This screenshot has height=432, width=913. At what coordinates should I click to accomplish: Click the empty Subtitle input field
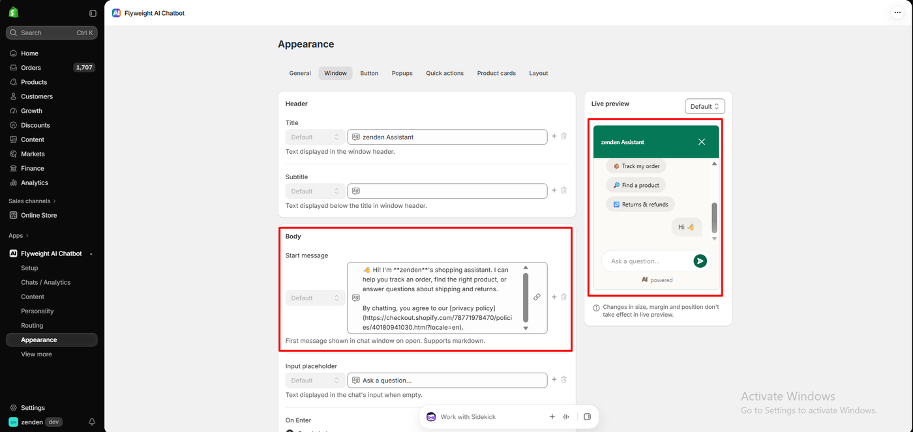447,191
